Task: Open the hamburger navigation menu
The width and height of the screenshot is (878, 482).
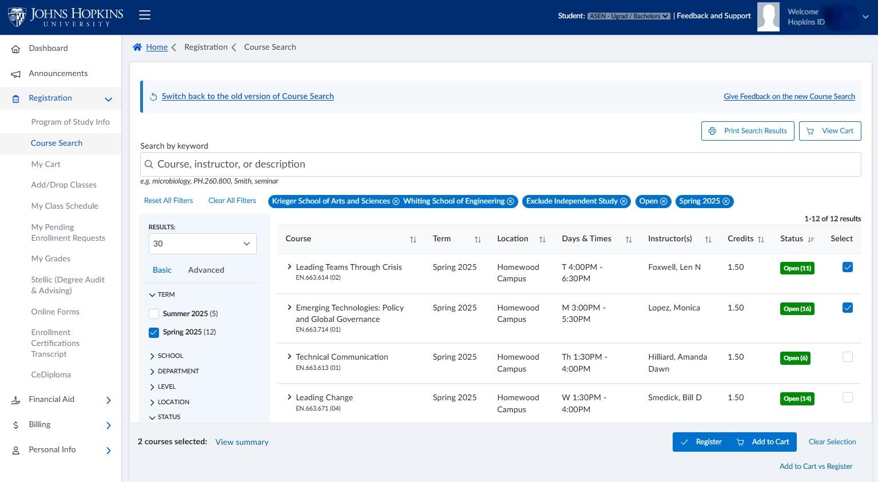Action: tap(145, 15)
